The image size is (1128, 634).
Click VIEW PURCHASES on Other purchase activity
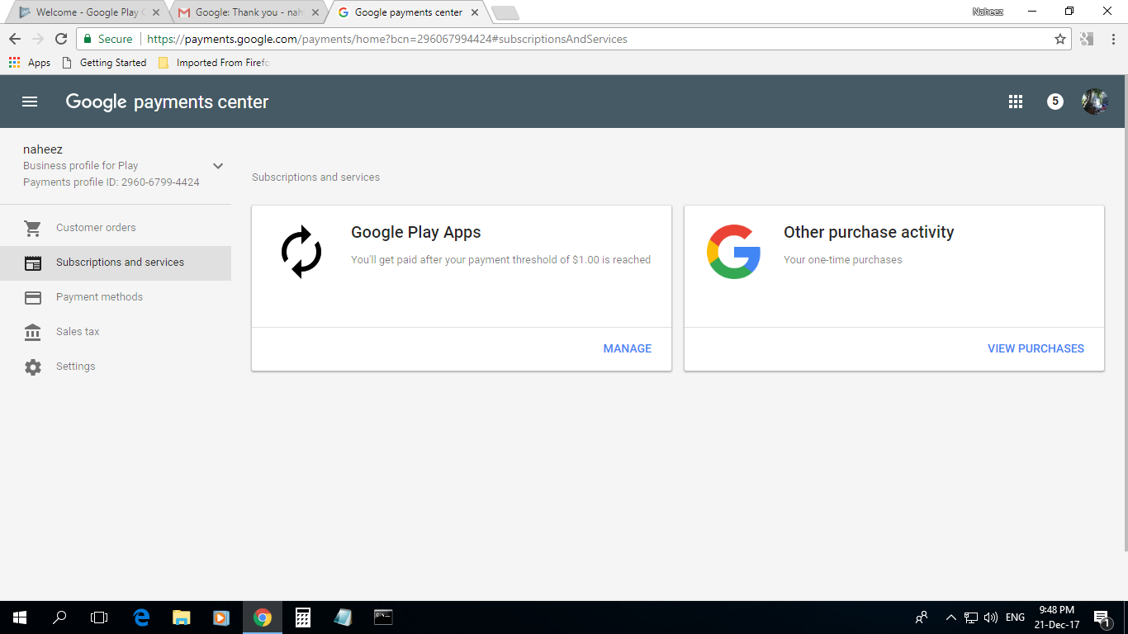coord(1036,348)
